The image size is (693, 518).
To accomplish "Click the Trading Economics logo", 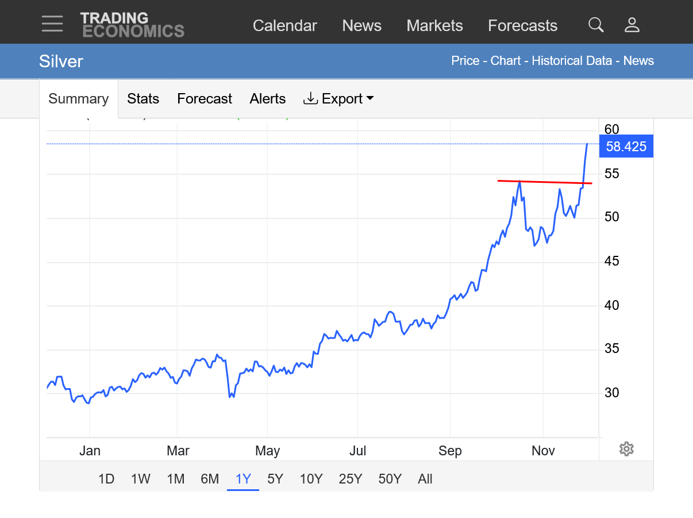I will click(x=132, y=25).
